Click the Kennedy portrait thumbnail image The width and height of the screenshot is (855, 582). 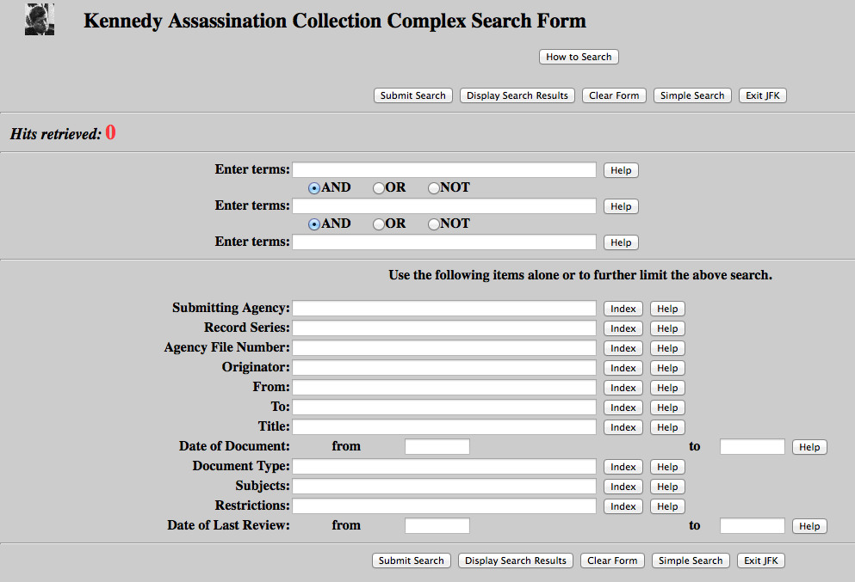pyautogui.click(x=40, y=20)
